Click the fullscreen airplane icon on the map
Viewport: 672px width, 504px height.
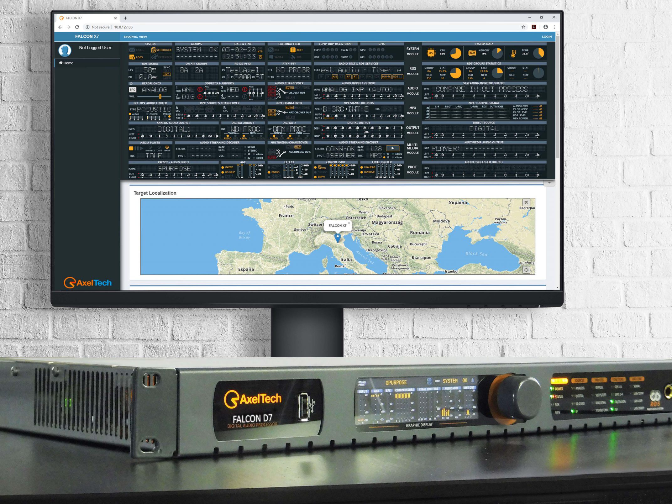526,202
